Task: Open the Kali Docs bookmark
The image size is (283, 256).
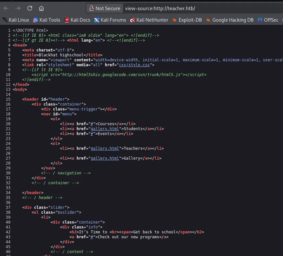Action: pyautogui.click(x=77, y=20)
